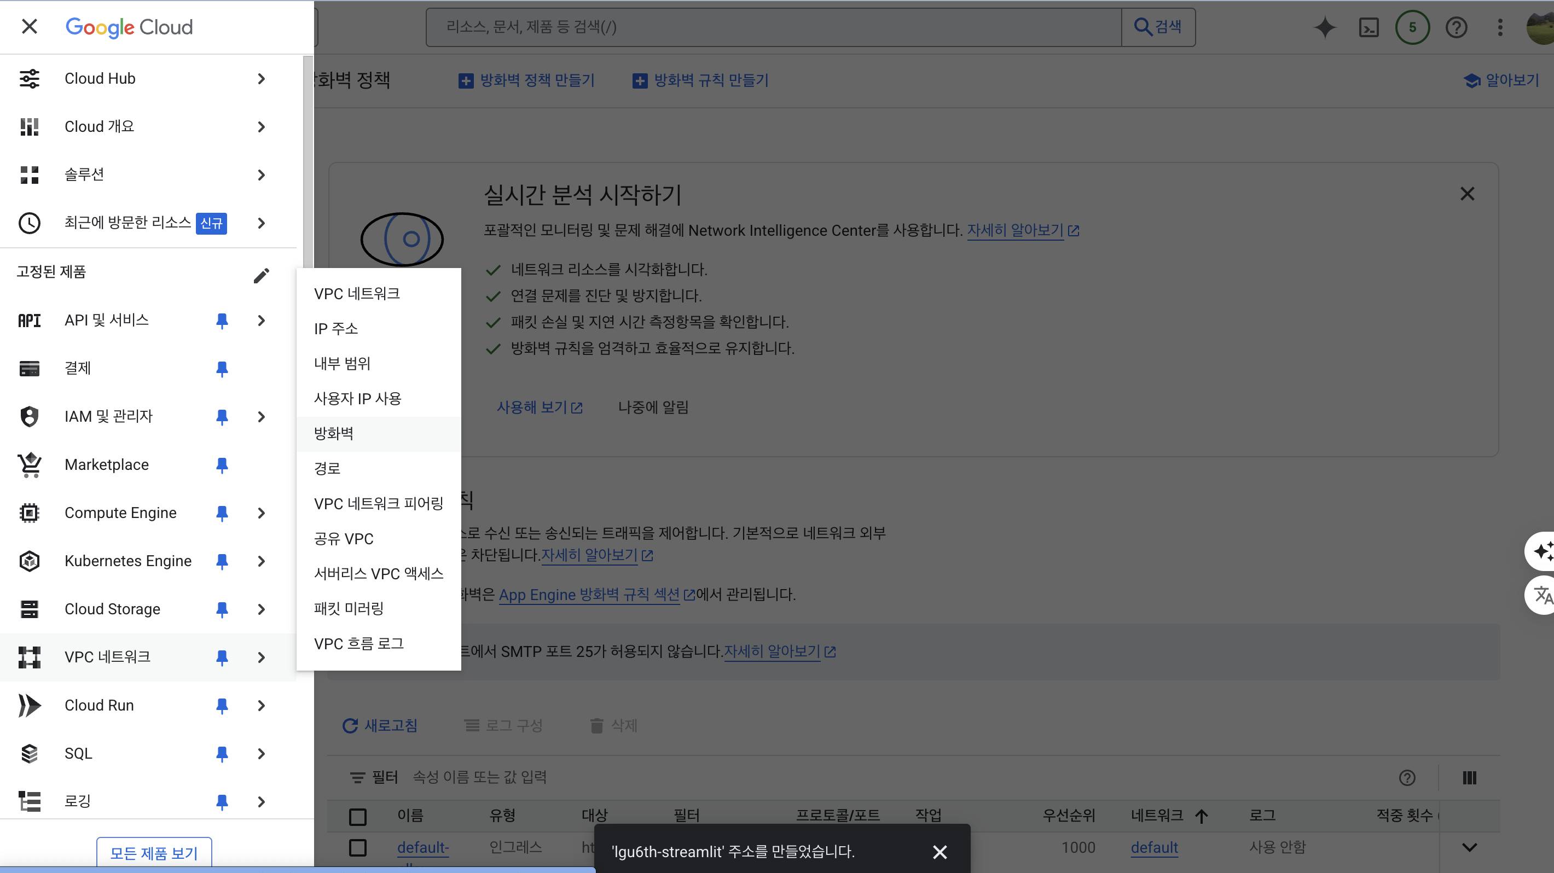Expand Cloud 개요 submenu chevron

click(261, 126)
